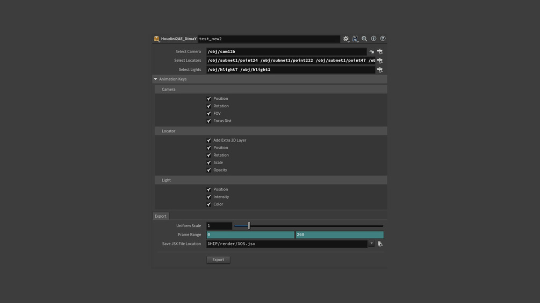This screenshot has height=303, width=540.
Task: Open JSX file path dropdown arrow
Action: [x=372, y=243]
